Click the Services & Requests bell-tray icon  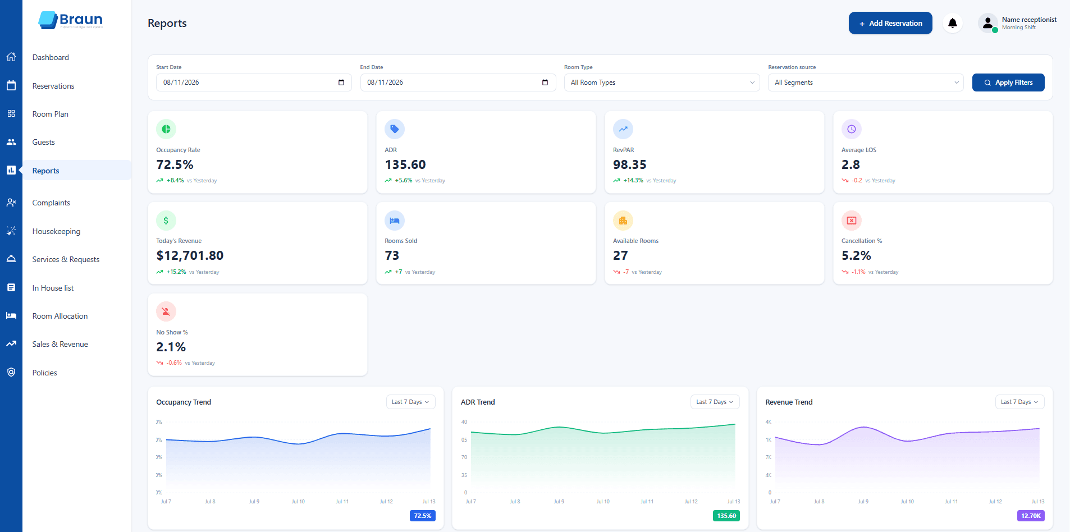11,259
